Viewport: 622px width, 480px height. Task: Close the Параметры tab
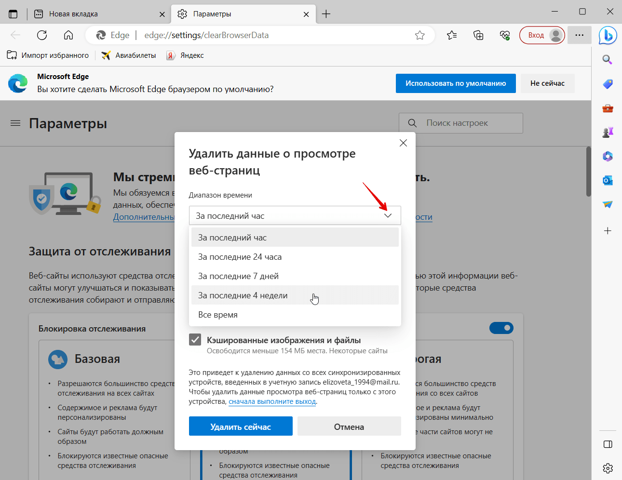(x=306, y=14)
